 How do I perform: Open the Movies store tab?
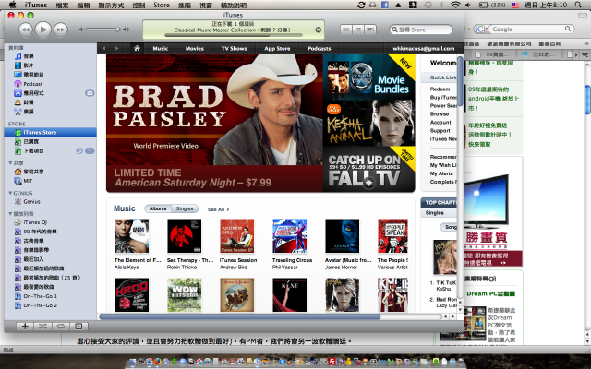click(195, 49)
